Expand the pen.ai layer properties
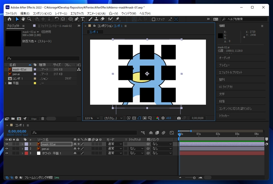 point(22,149)
